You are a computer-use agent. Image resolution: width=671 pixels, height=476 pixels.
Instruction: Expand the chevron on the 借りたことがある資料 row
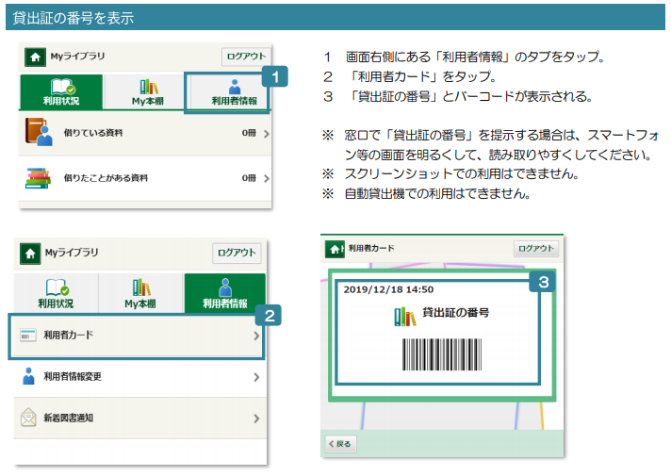click(x=267, y=178)
